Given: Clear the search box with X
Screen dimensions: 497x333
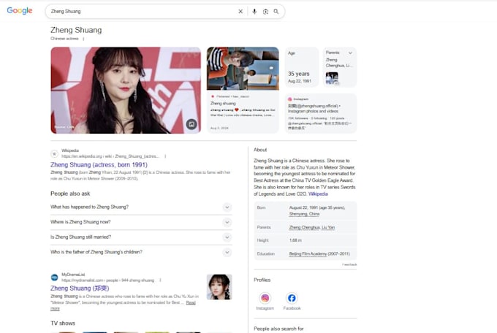Looking at the screenshot, I should (x=240, y=12).
